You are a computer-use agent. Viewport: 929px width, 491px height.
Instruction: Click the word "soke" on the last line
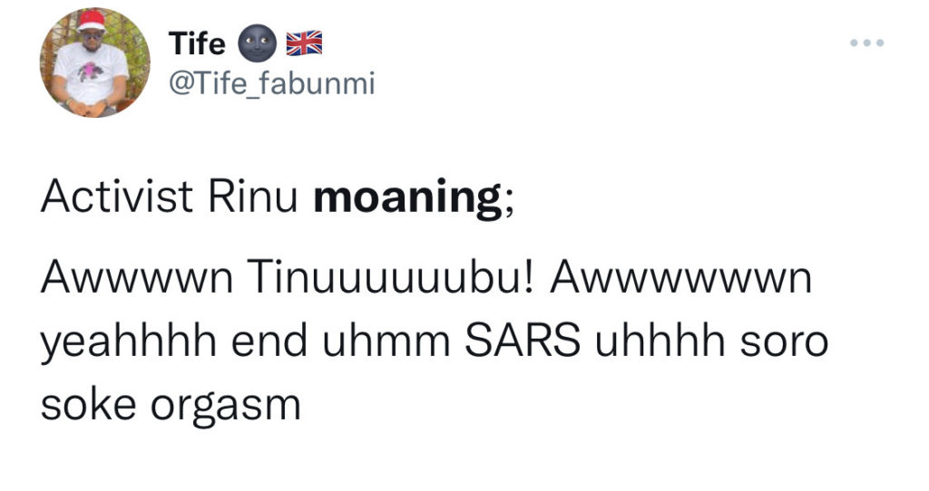coord(83,405)
